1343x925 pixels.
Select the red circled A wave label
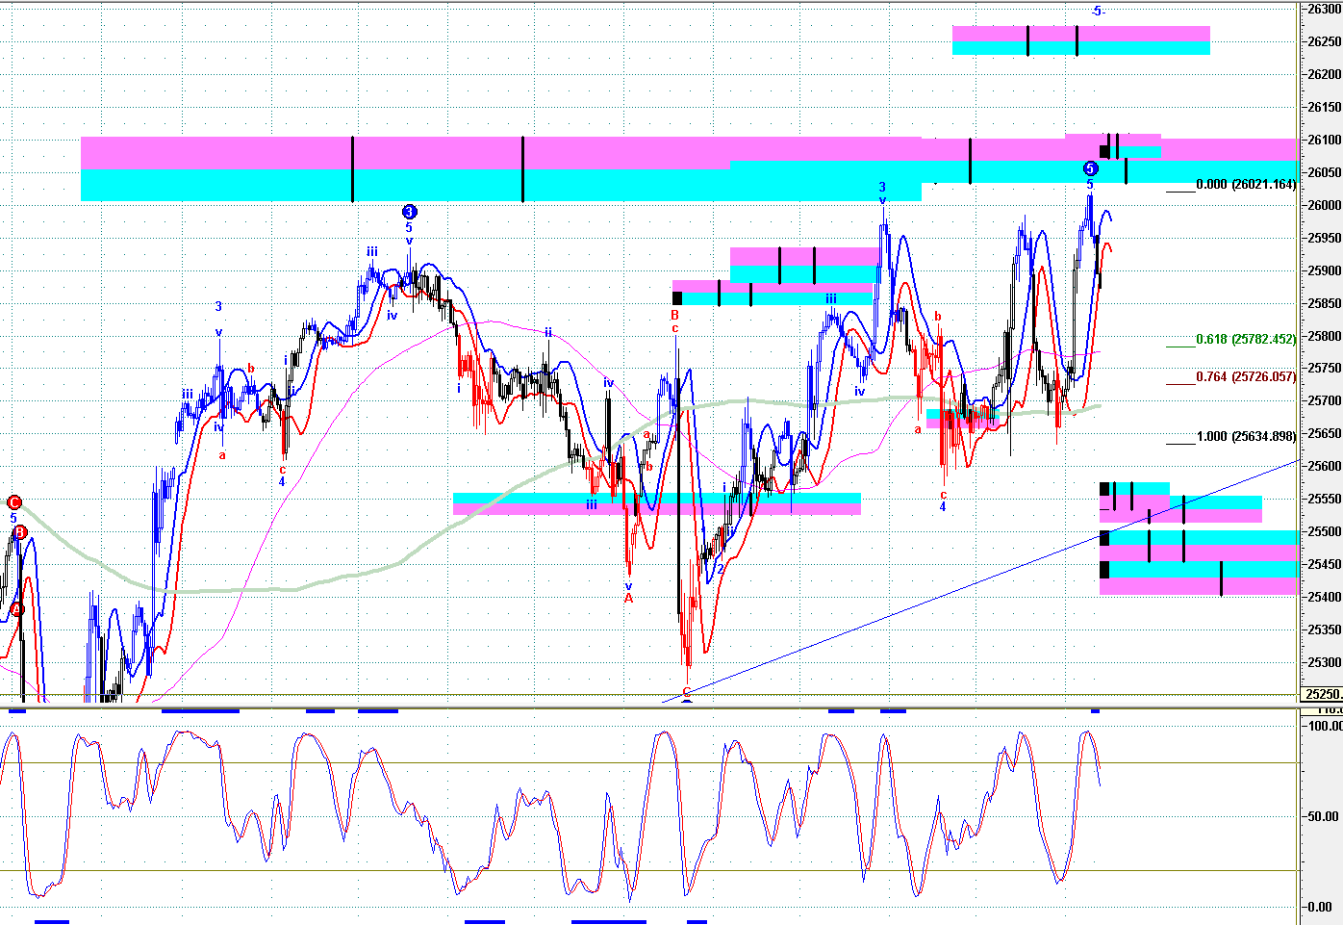[x=16, y=608]
